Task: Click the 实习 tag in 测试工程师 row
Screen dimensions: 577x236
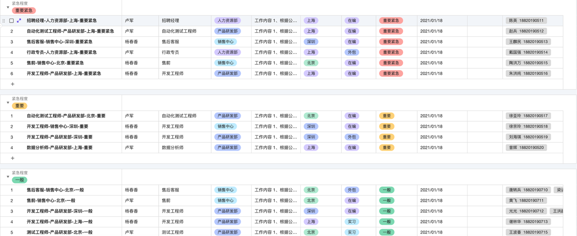Action: point(352,232)
